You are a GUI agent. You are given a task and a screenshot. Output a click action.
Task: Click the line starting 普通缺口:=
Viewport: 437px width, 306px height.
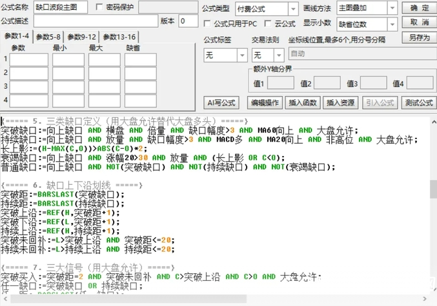point(168,167)
